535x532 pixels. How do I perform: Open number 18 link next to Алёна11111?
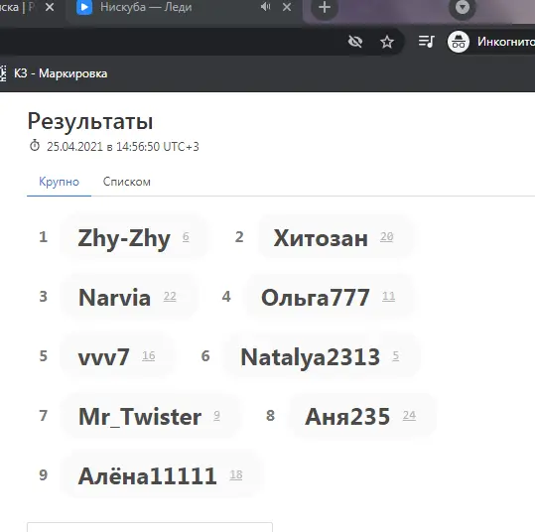click(236, 474)
